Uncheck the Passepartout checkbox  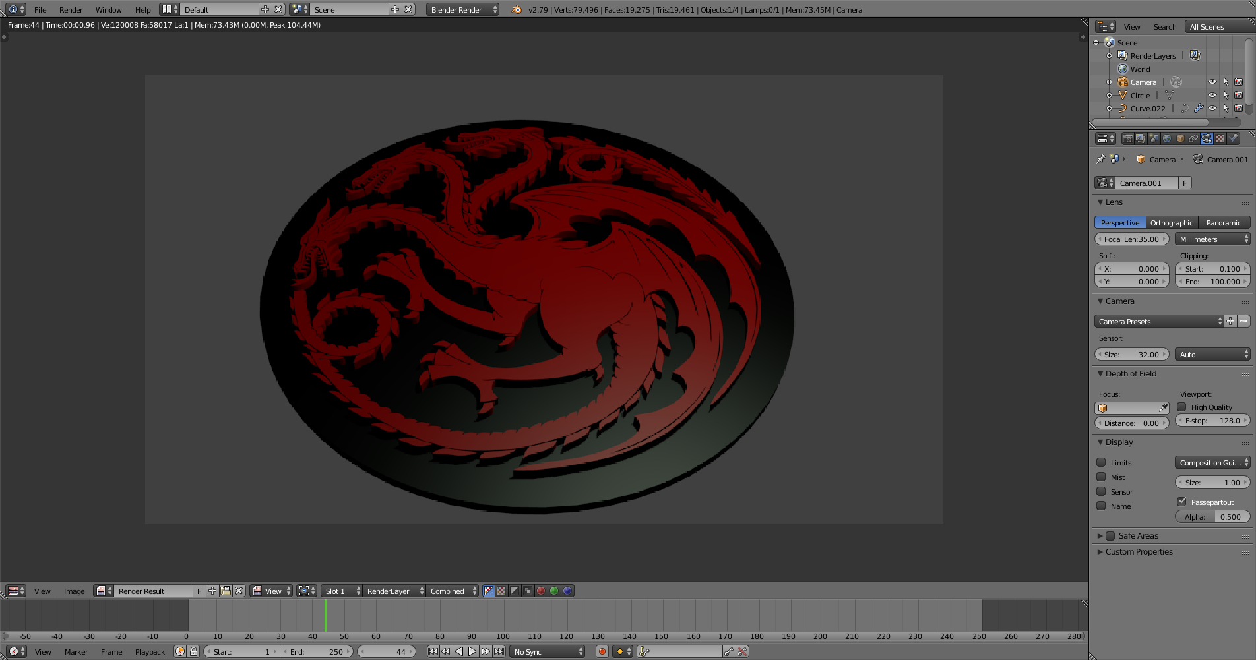[x=1181, y=502]
